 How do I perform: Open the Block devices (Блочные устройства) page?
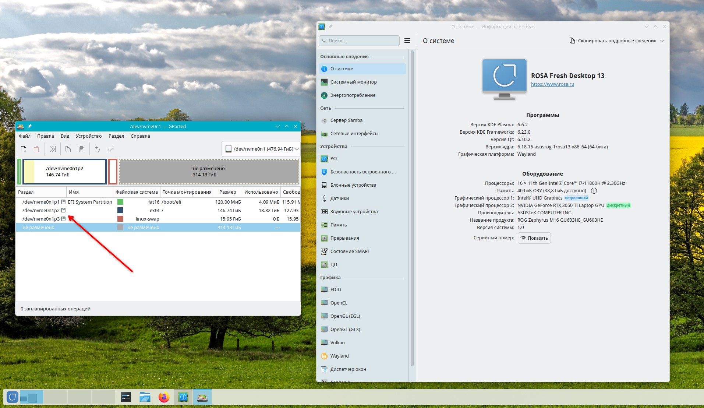[x=362, y=185]
